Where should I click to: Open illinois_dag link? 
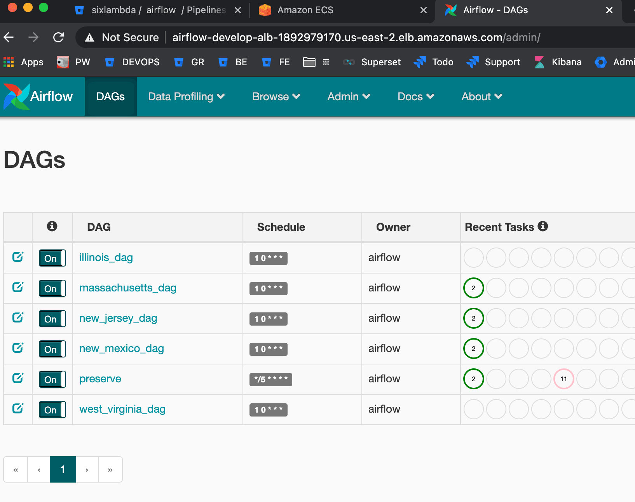[x=106, y=258]
